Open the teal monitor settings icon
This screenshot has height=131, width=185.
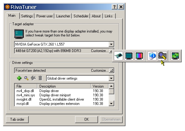pos(129,56)
